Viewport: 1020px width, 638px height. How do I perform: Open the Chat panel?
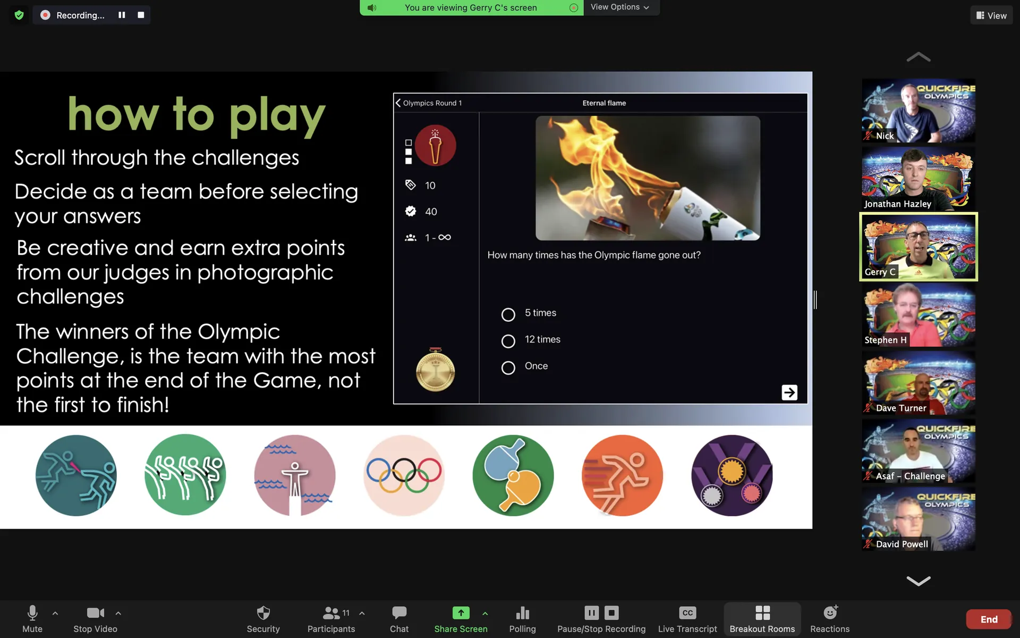(x=399, y=619)
